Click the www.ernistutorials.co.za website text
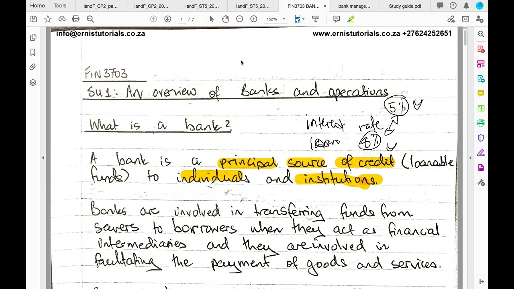Image resolution: width=514 pixels, height=289 pixels. 356,33
